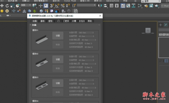The width and height of the screenshot is (169, 103).
Task: Open Render Setup teapot with gear
Action: point(146,6)
